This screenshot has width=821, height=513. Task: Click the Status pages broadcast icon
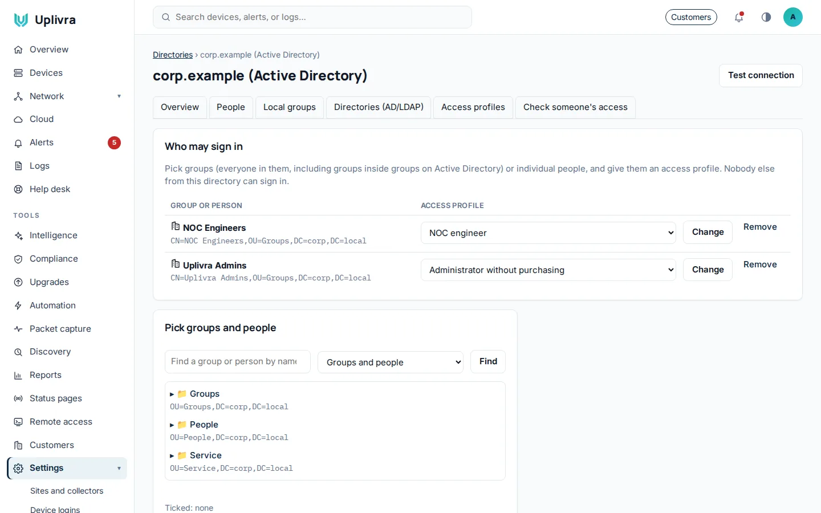pos(18,398)
